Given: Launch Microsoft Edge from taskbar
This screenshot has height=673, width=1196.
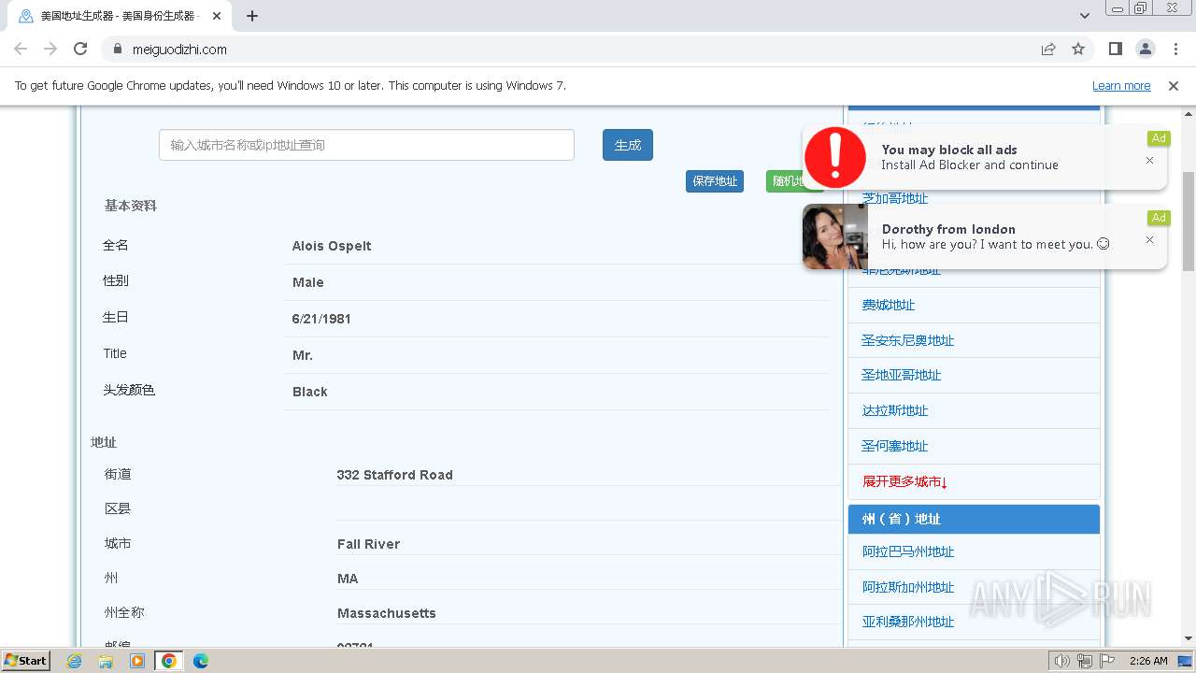Looking at the screenshot, I should [x=200, y=661].
